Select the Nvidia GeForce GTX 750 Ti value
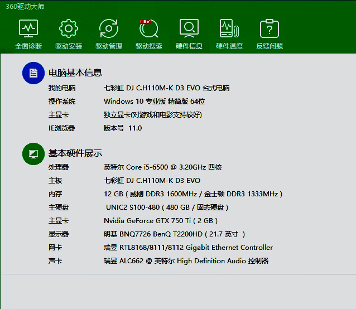Screen dimensions: 356x309 [x=161, y=221]
